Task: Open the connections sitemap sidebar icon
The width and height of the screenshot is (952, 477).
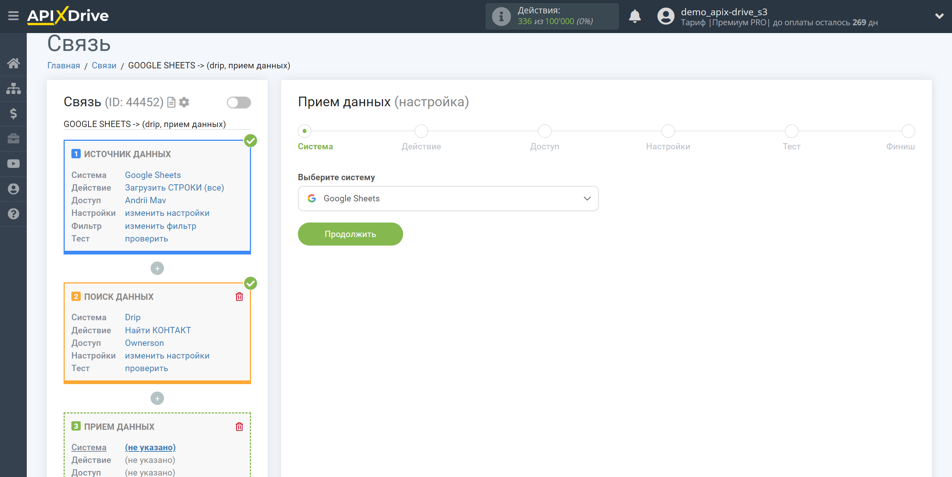Action: point(13,88)
